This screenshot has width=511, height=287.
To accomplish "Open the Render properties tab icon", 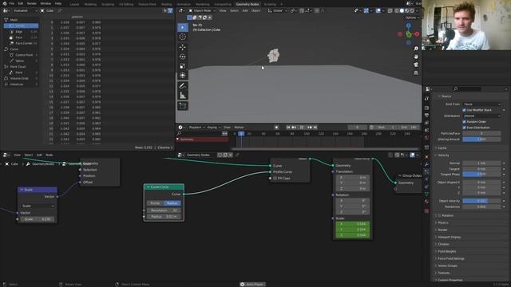I will (426, 108).
